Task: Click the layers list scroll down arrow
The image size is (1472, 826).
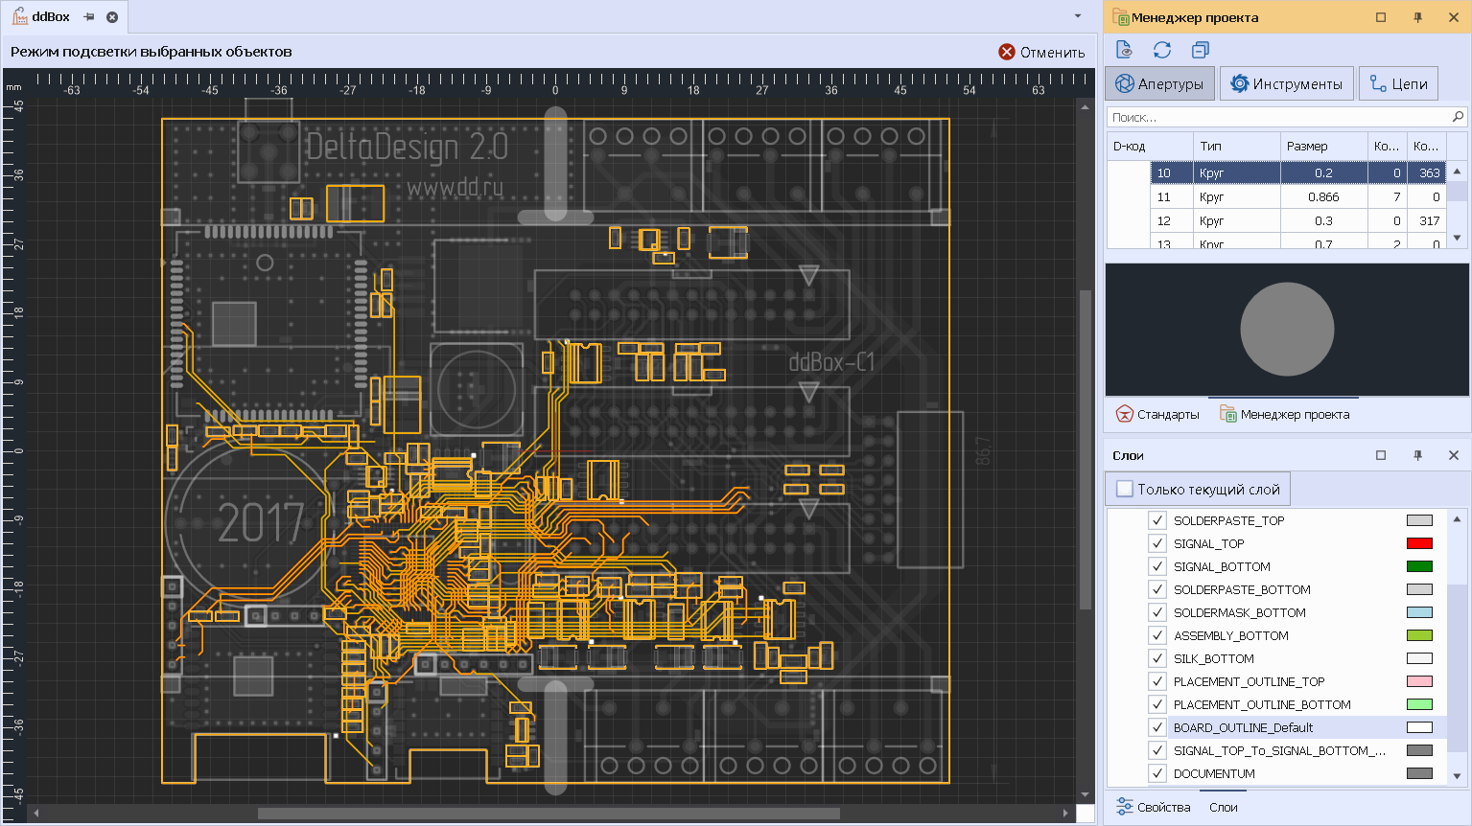Action: (1458, 776)
